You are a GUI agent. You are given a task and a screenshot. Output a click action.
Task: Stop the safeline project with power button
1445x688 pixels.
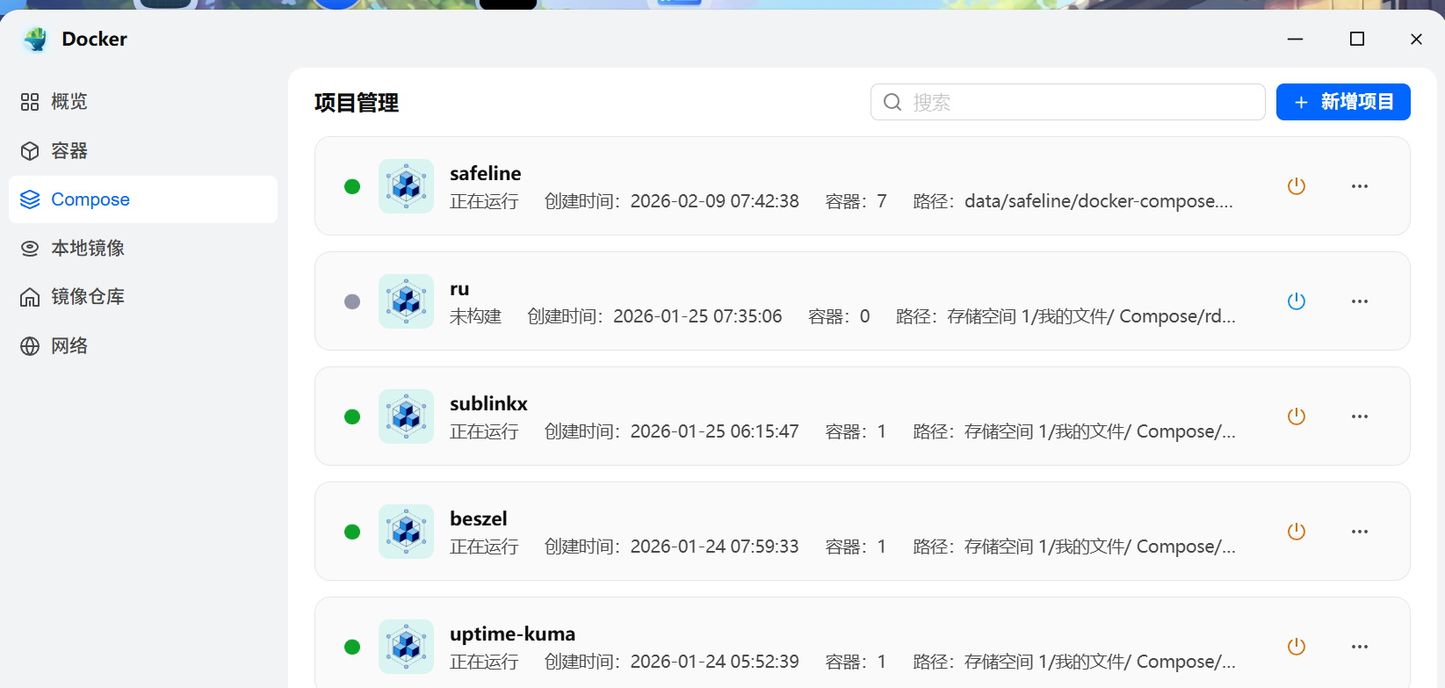pyautogui.click(x=1297, y=186)
